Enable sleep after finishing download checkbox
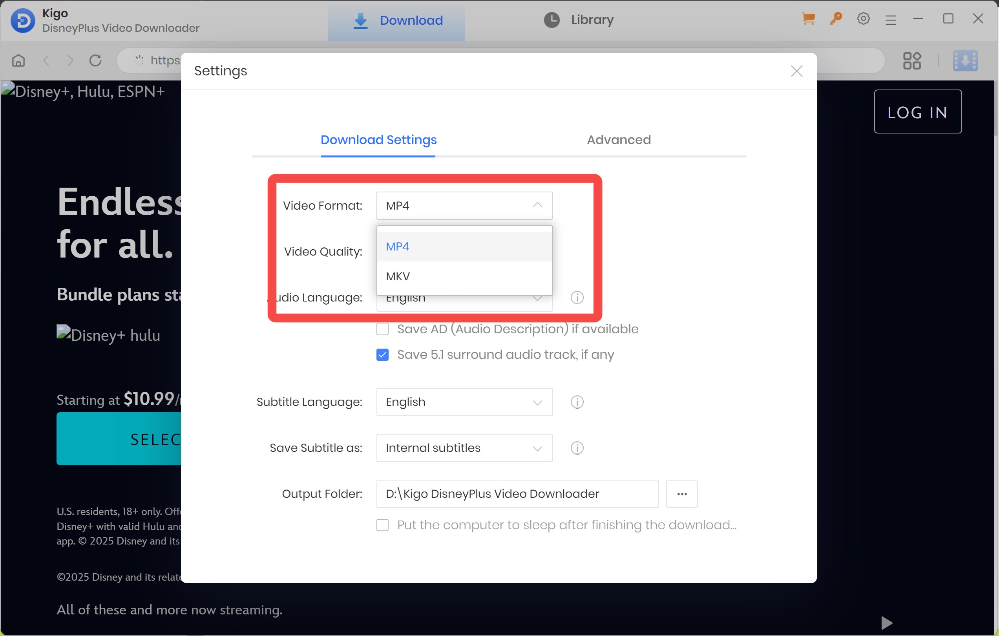The image size is (999, 636). pos(382,525)
